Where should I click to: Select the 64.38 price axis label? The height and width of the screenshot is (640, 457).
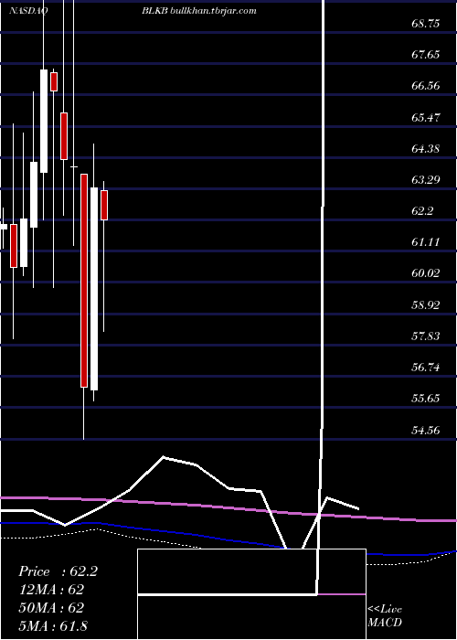pos(426,148)
